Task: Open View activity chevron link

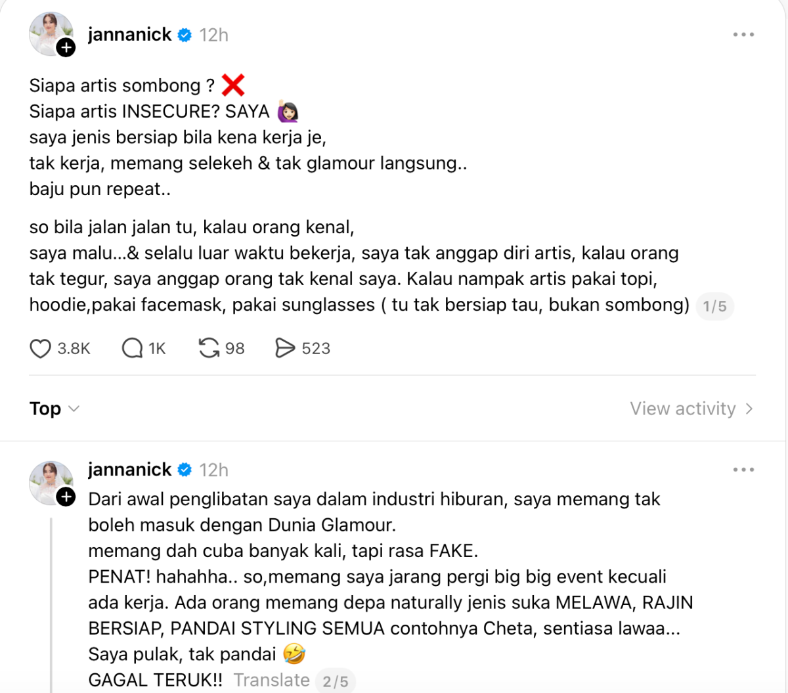Action: click(x=692, y=409)
